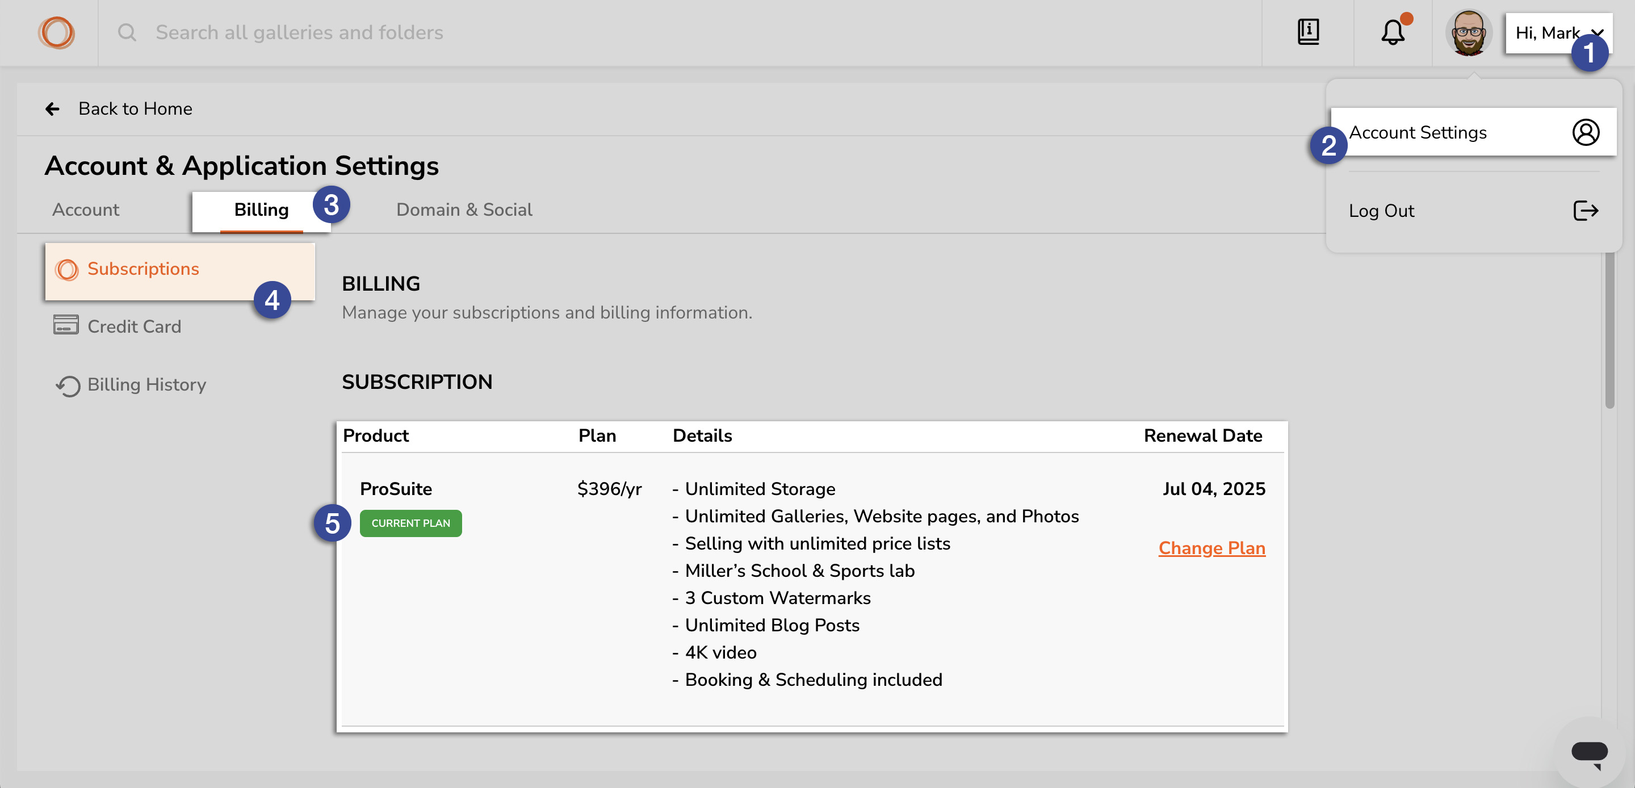Screen dimensions: 1635x788
Task: Click the 4K video detail line
Action: point(714,653)
